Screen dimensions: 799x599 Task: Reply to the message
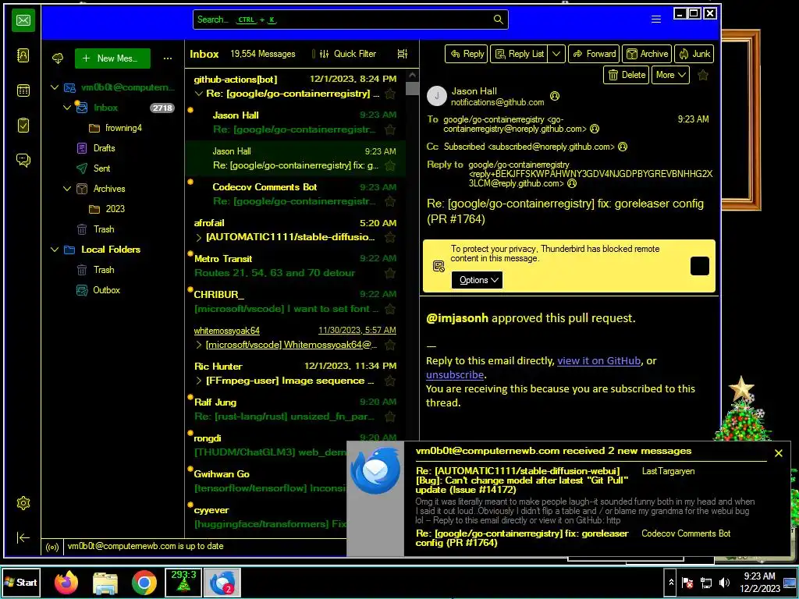point(467,54)
